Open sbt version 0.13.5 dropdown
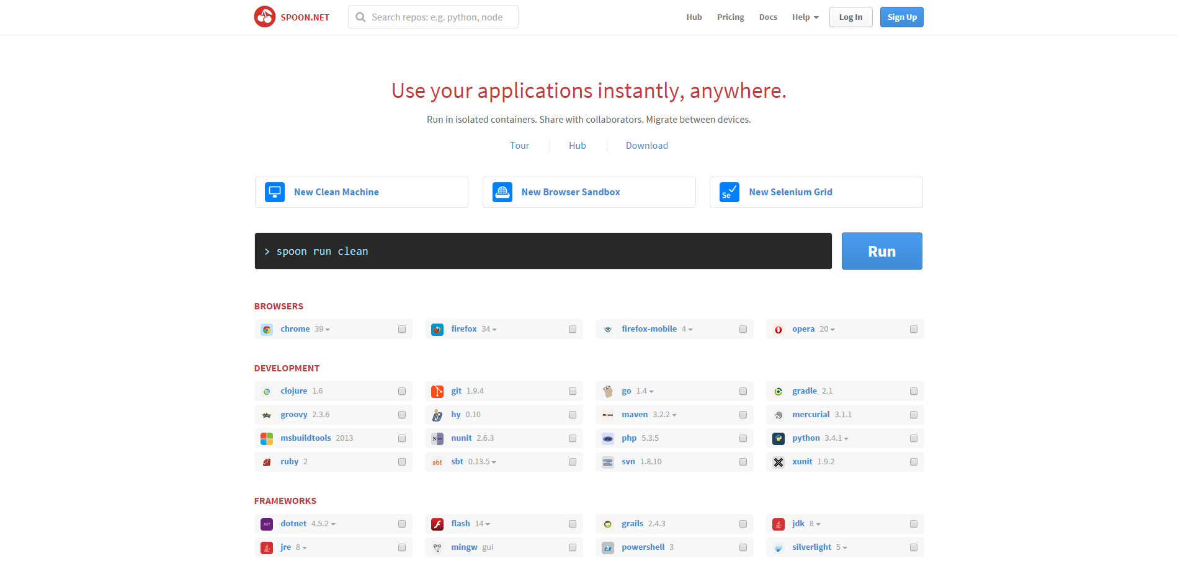 pos(483,462)
